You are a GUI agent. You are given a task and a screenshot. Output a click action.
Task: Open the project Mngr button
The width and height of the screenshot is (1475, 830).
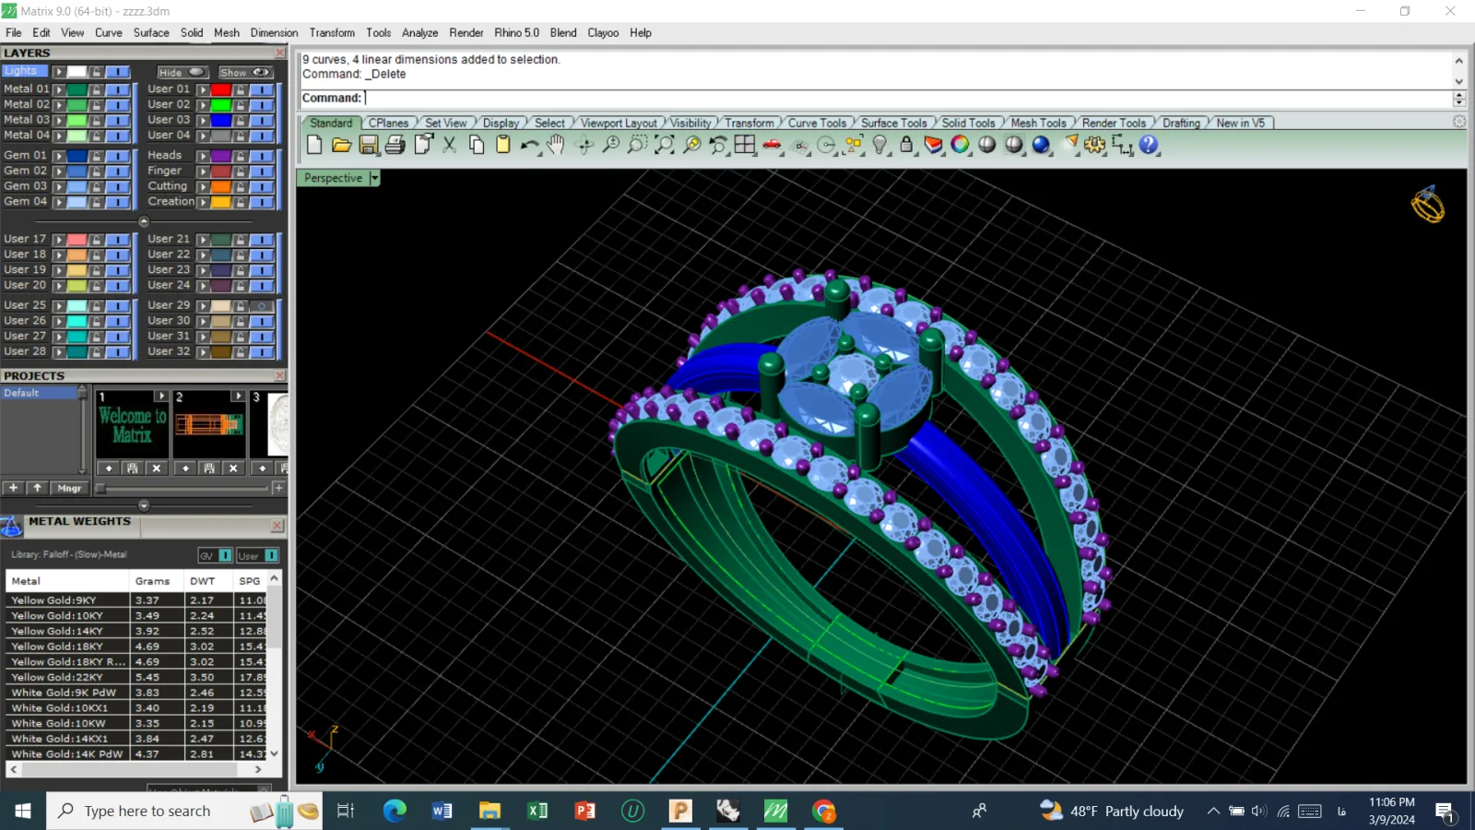pos(69,488)
